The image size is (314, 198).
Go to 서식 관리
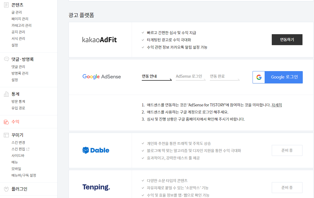click(18, 39)
